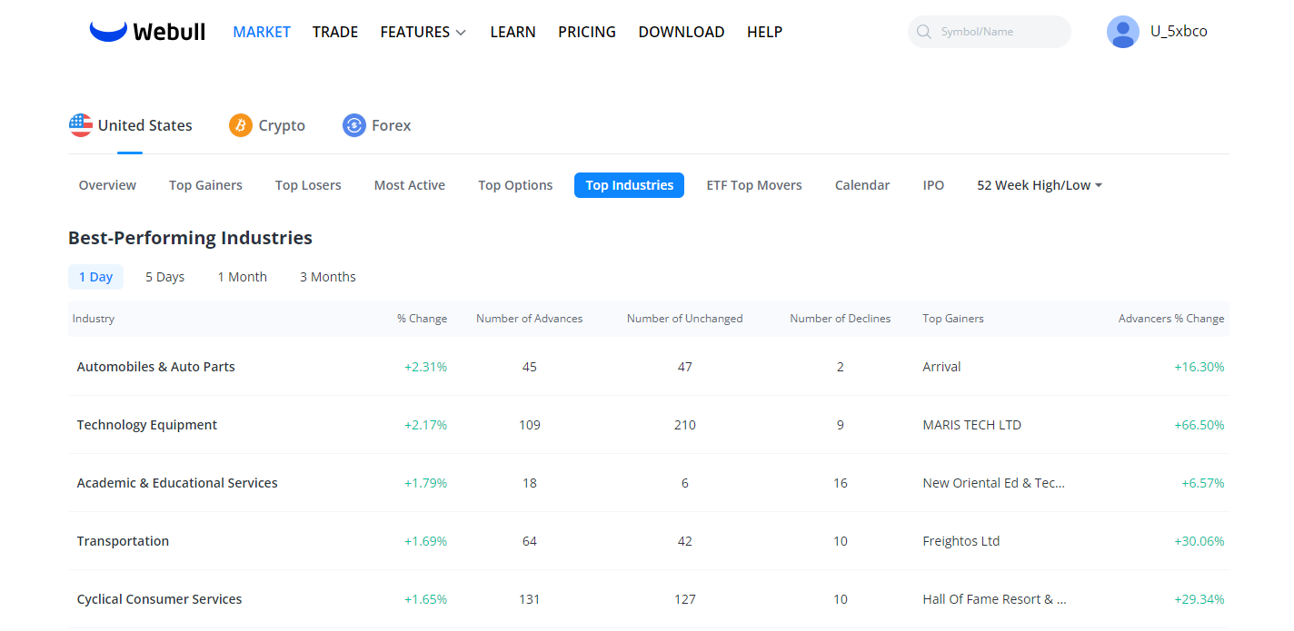Viewport: 1294px width, 631px height.
Task: Open the LEARN menu item
Action: click(513, 32)
